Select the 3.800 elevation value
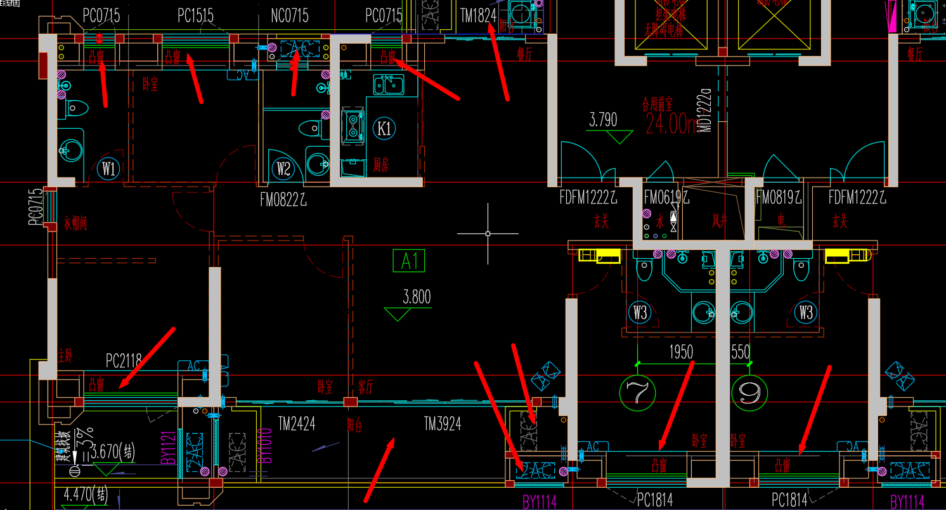The height and width of the screenshot is (510, 946). [x=417, y=297]
